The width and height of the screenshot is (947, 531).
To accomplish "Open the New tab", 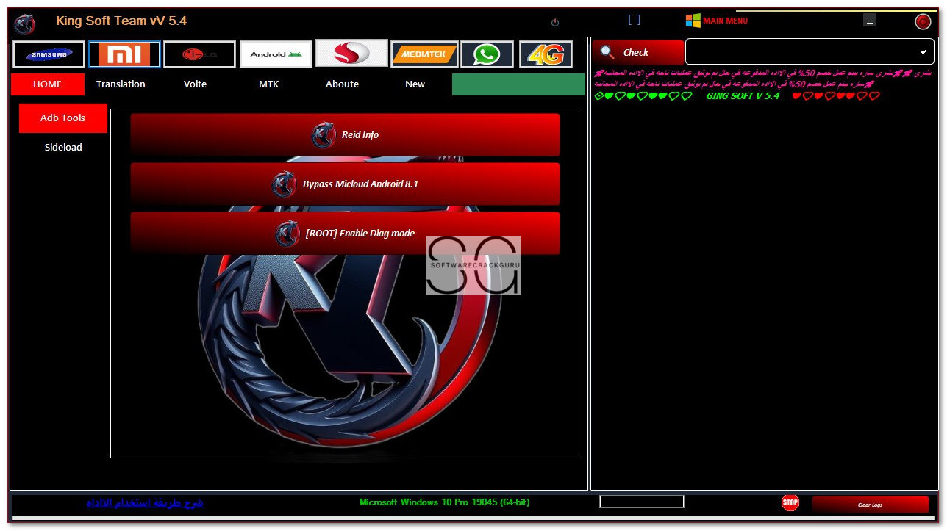I will (415, 84).
